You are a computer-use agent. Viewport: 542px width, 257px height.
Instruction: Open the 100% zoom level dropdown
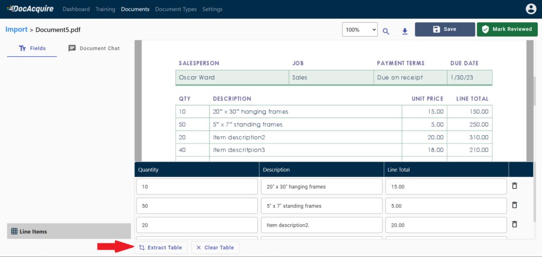[x=360, y=30]
